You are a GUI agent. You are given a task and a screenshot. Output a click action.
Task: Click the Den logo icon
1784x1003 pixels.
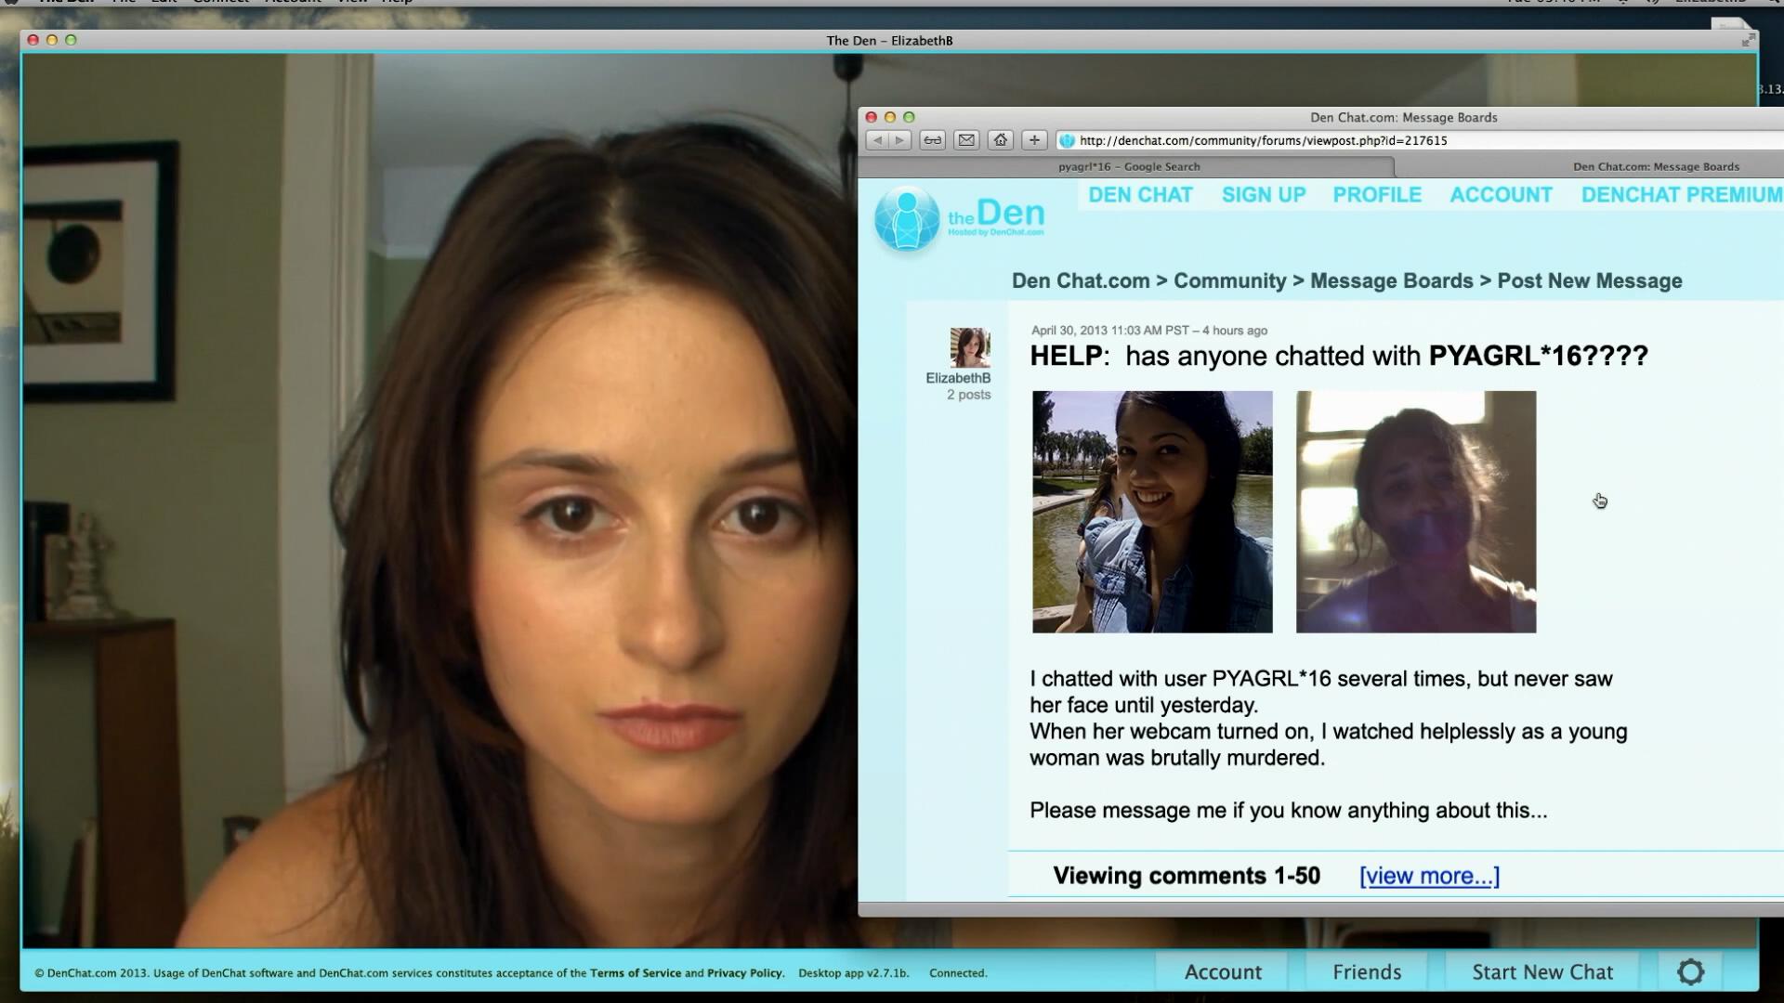pos(907,219)
